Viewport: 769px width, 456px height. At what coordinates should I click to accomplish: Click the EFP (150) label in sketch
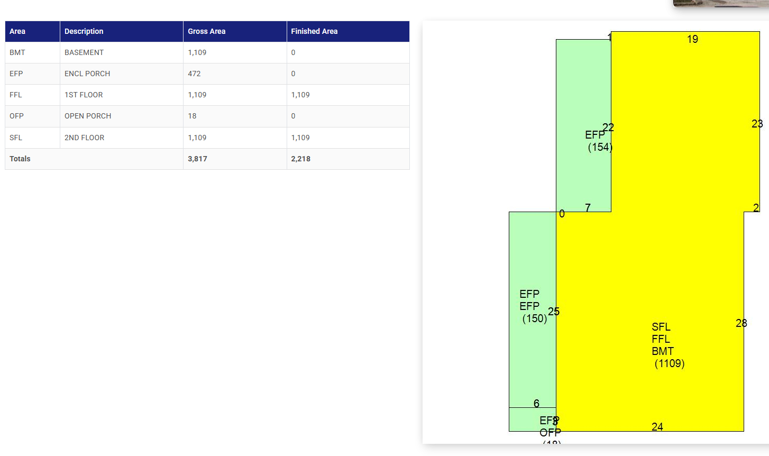click(533, 306)
